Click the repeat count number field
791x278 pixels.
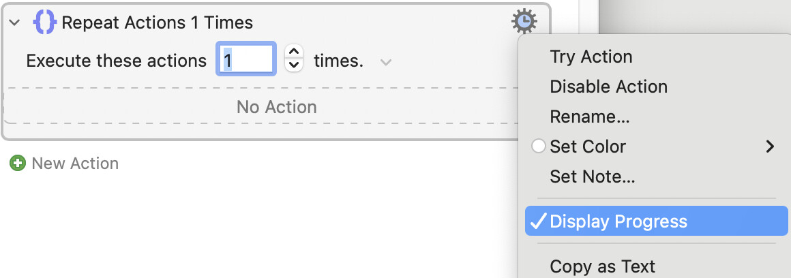(245, 61)
